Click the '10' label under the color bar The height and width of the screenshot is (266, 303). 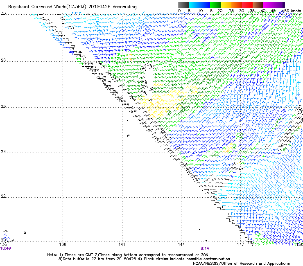200,11
